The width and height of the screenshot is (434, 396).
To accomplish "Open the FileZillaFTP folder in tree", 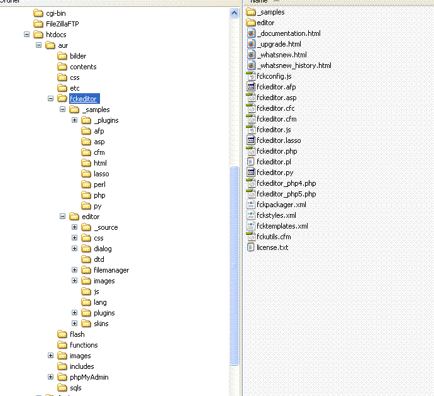I will pos(62,24).
